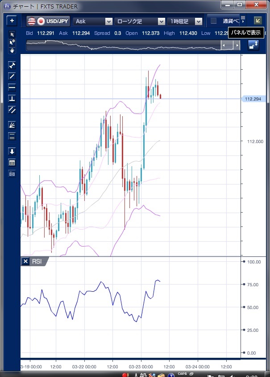Click the overview range slider handle
This screenshot has height=377, width=270.
tap(230, 45)
